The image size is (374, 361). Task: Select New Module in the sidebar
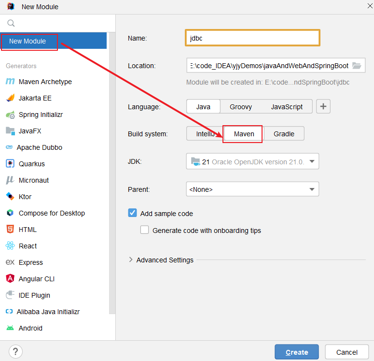coord(54,41)
